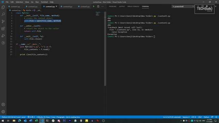This screenshot has width=219, height=123.
Task: Open the Help menu
Action: pos(52,2)
